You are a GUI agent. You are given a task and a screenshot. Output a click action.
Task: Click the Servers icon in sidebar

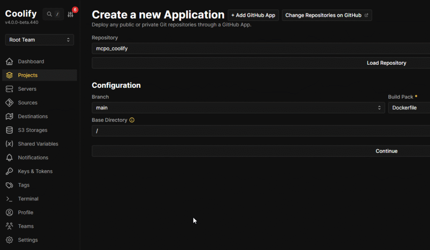(x=9, y=89)
